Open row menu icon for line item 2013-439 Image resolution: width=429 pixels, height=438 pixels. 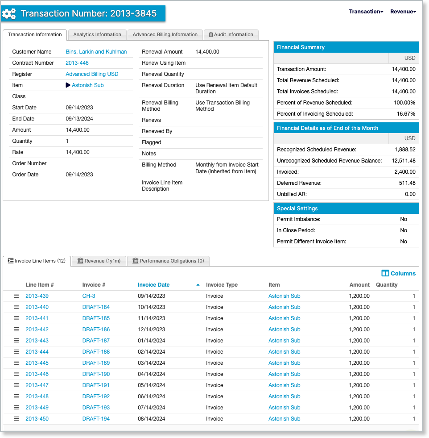[16, 296]
